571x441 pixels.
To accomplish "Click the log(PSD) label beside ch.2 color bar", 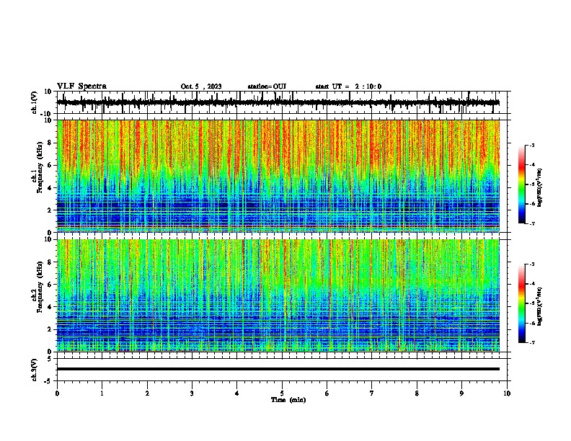I will [x=540, y=306].
